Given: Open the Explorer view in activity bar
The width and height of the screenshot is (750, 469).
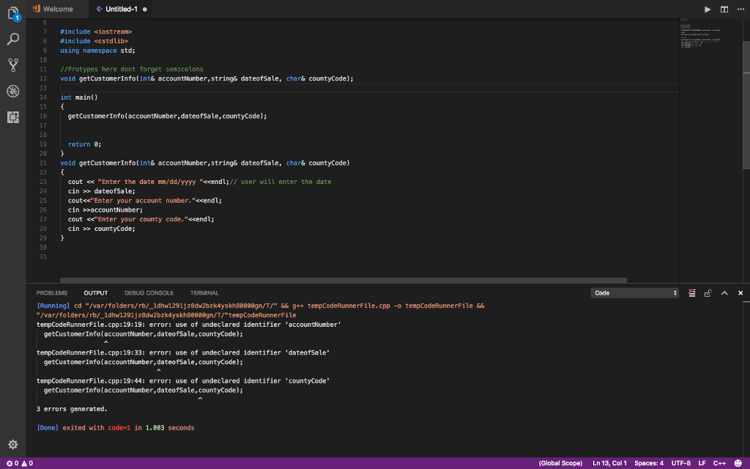Looking at the screenshot, I should click(x=12, y=13).
